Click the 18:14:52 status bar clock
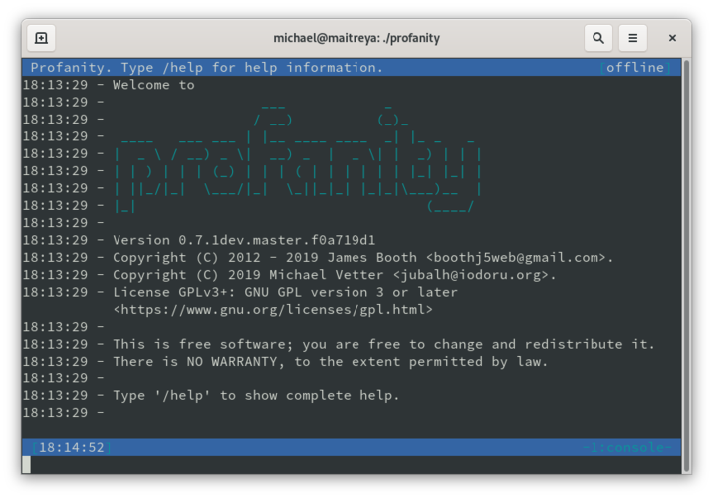The width and height of the screenshot is (713, 498). pos(72,448)
